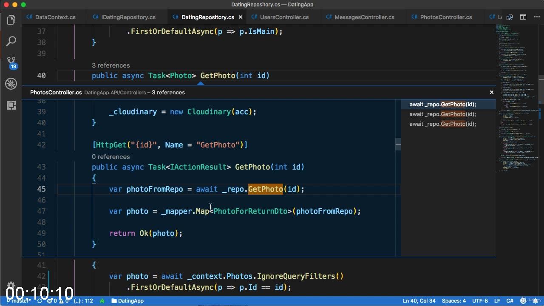Click the open changes icon in editor toolbar

(510, 17)
